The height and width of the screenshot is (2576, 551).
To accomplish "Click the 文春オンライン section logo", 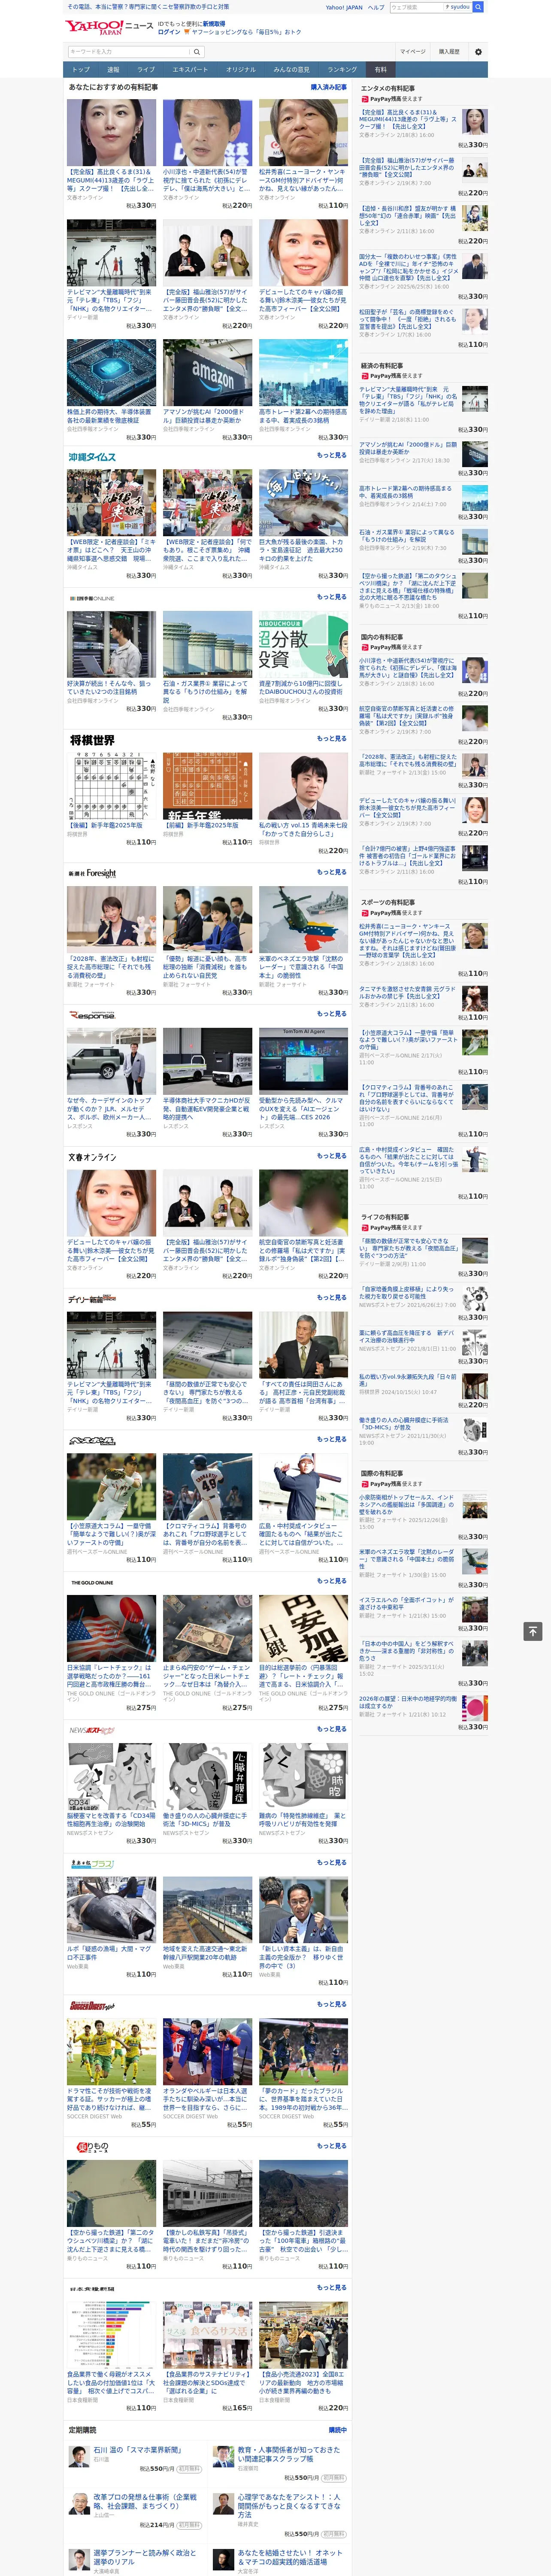I will coord(92,1157).
